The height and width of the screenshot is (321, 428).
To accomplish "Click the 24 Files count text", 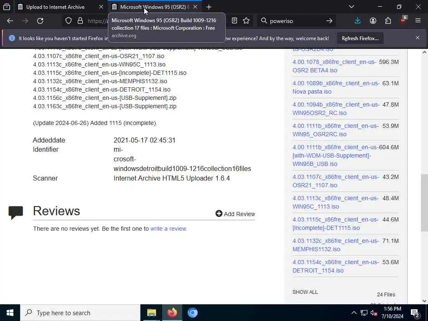I will (x=386, y=295).
